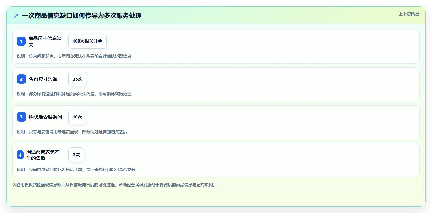
Task: Click the note starting 说明：部分顾客通过客服补足
Action: (x=74, y=94)
